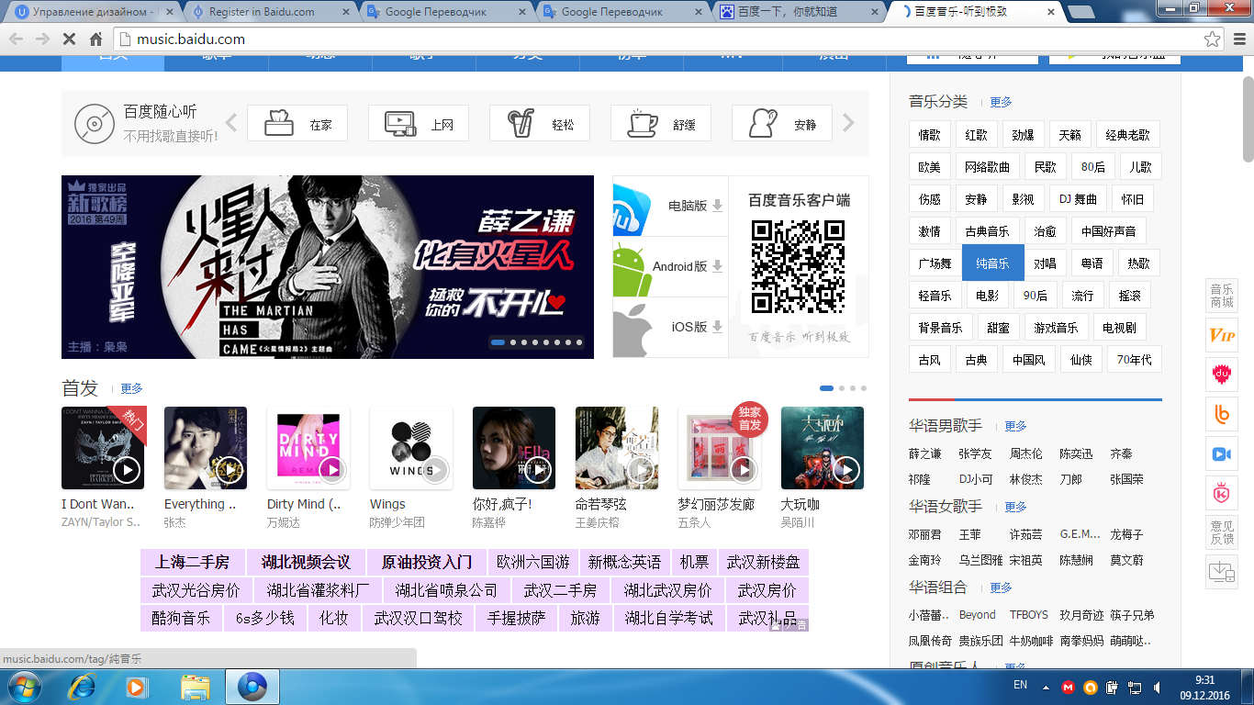
Task: Click the orange b-logo sidebar icon
Action: [x=1222, y=414]
